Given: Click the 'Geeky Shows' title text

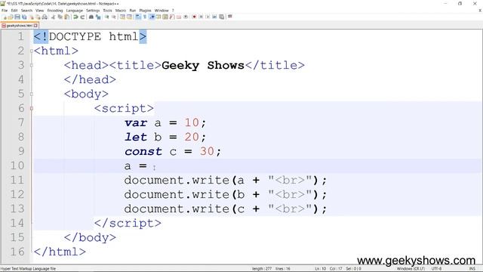Looking at the screenshot, I should coord(203,66).
